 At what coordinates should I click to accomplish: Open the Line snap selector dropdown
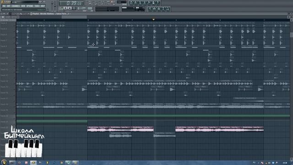click(122, 2)
